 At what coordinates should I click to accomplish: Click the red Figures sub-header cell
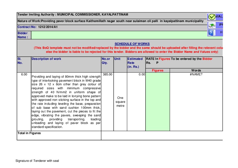(157, 70)
